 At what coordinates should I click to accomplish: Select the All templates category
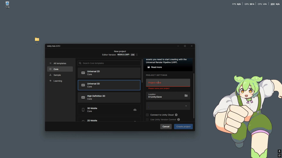(60, 63)
